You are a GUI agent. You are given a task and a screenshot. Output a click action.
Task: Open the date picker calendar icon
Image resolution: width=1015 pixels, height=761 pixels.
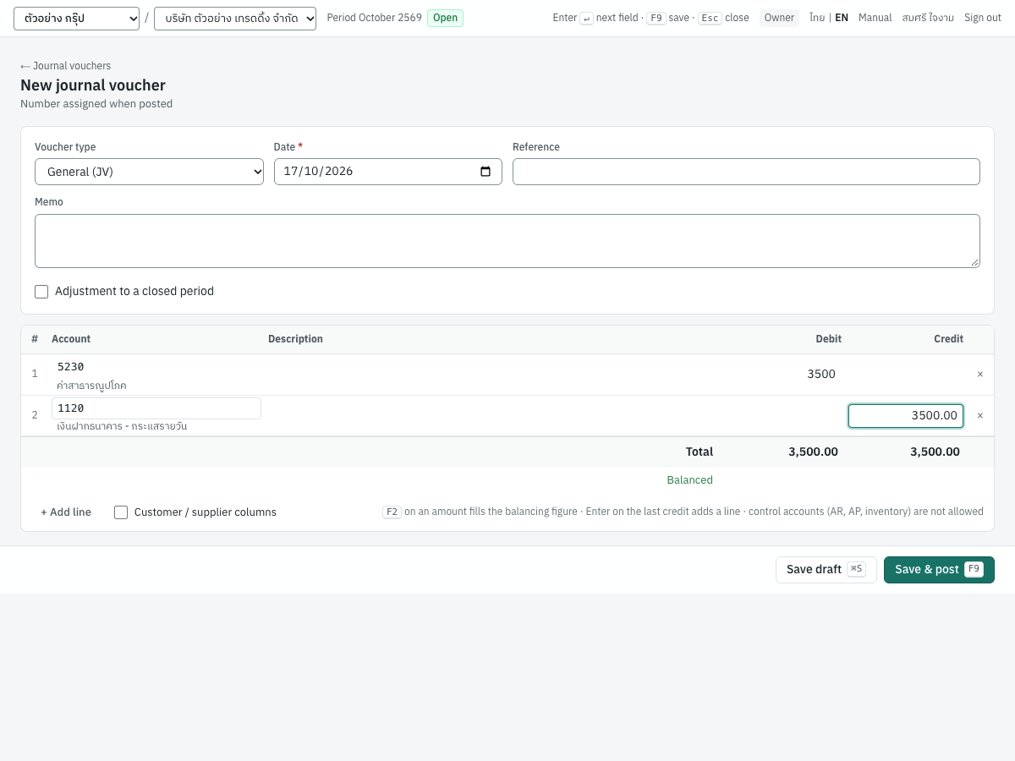pos(486,172)
